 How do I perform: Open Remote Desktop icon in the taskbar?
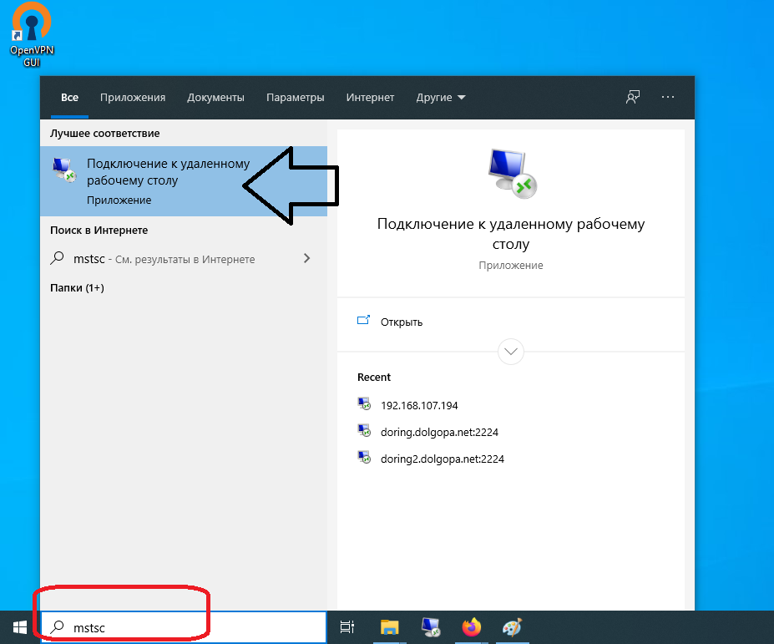pos(431,627)
